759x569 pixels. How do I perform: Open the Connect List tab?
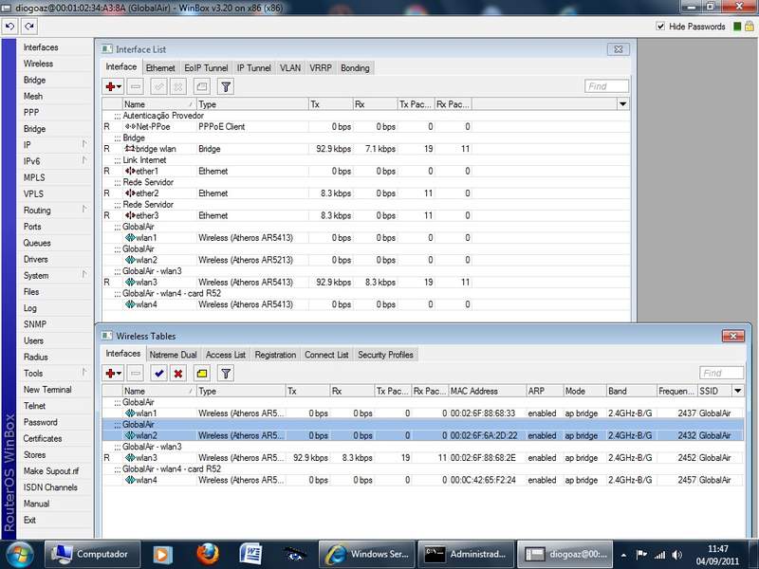point(326,355)
